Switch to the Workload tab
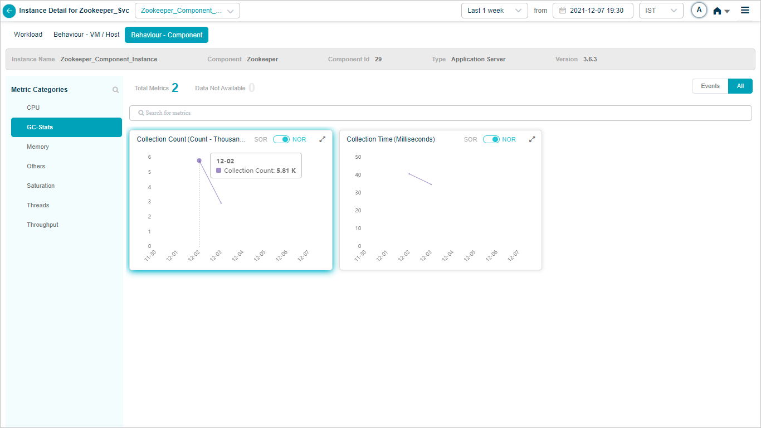761x428 pixels. tap(28, 35)
